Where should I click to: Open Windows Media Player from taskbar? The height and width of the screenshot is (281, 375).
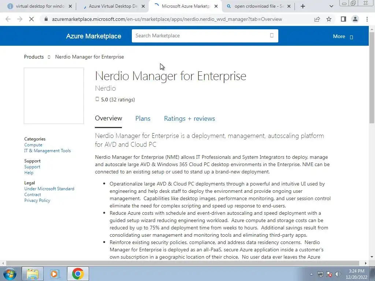(55, 274)
